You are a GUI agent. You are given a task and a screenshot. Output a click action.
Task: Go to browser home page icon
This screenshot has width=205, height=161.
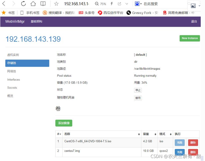click(33, 4)
